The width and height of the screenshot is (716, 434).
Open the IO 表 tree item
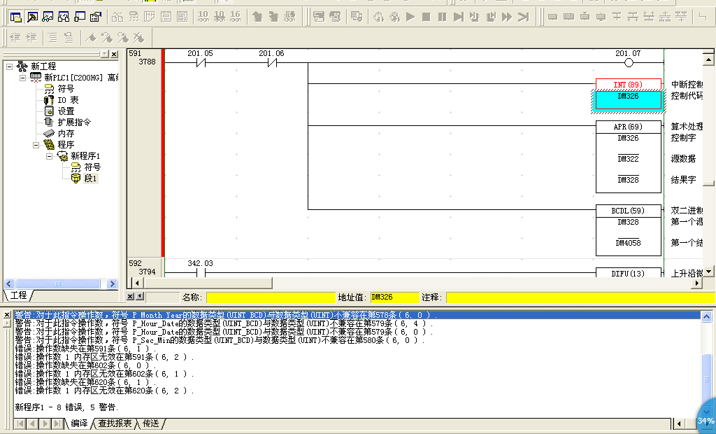point(67,100)
